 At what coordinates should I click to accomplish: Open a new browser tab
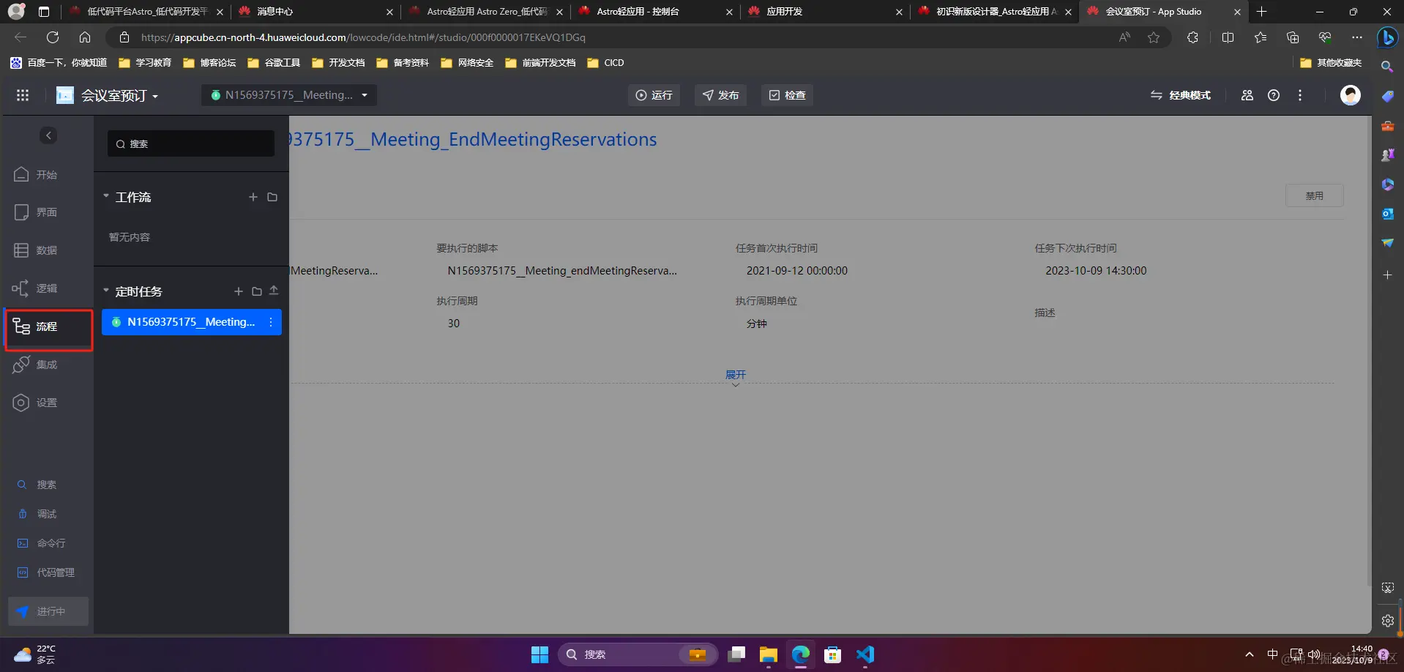(1261, 12)
